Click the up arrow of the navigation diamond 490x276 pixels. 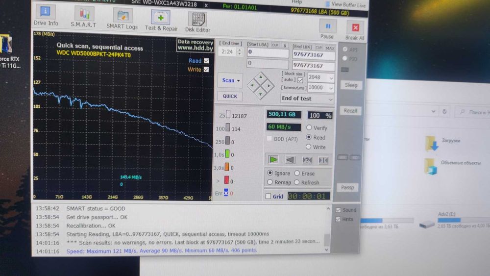click(x=261, y=77)
